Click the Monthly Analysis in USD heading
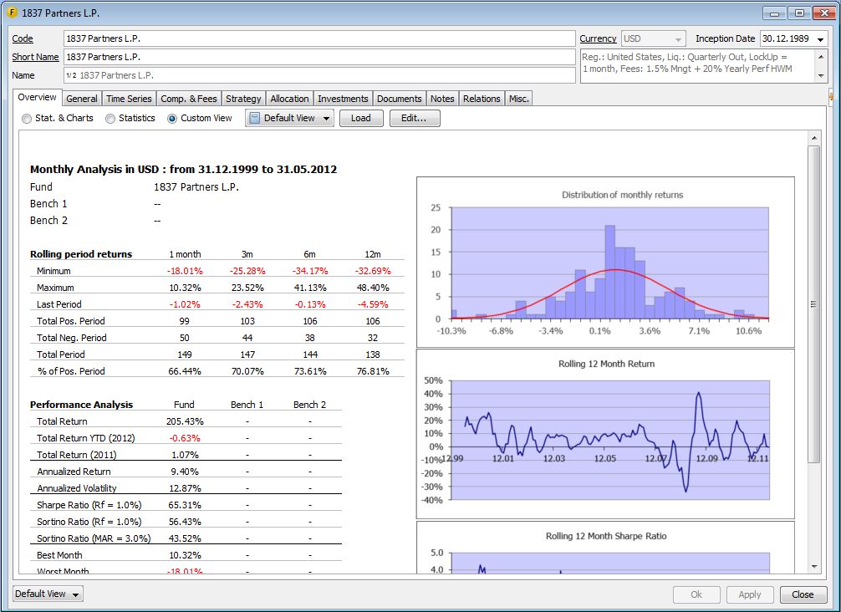This screenshot has height=612, width=841. pos(183,170)
